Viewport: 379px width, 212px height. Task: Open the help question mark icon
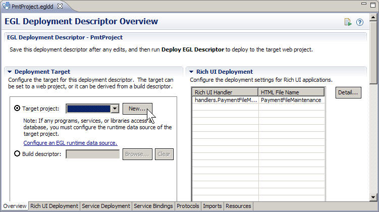(x=360, y=22)
